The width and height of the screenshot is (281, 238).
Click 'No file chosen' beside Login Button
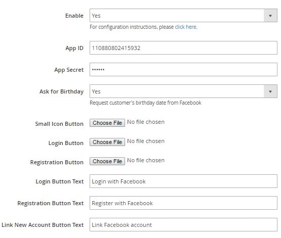coord(146,141)
